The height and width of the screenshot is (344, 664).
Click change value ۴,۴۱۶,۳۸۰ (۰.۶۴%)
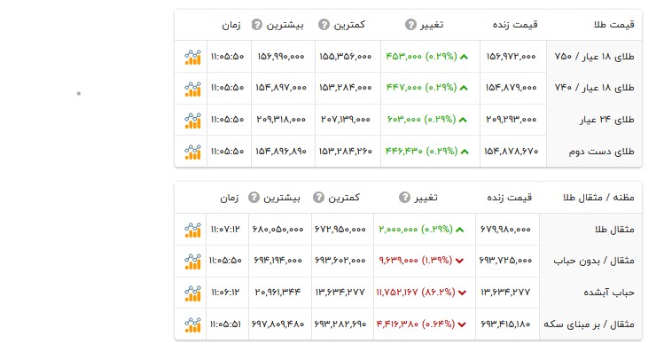pyautogui.click(x=416, y=324)
